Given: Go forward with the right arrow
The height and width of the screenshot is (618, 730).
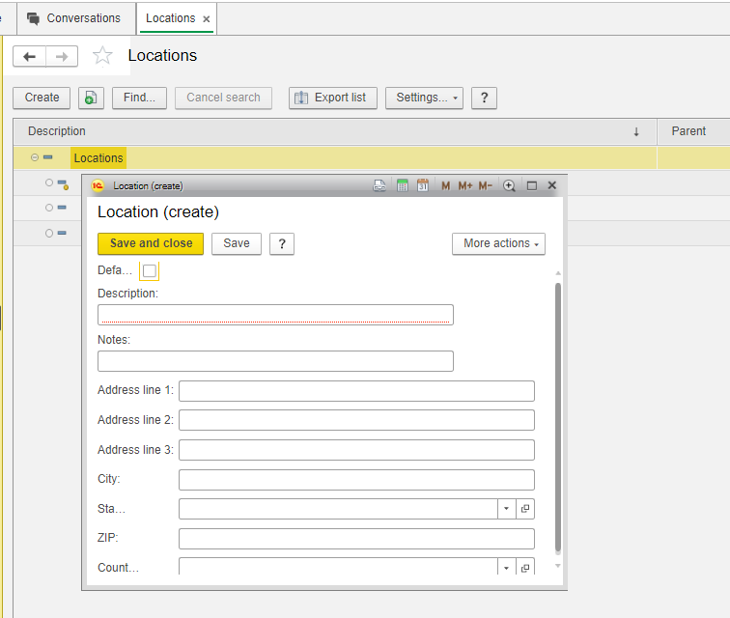Looking at the screenshot, I should (62, 57).
